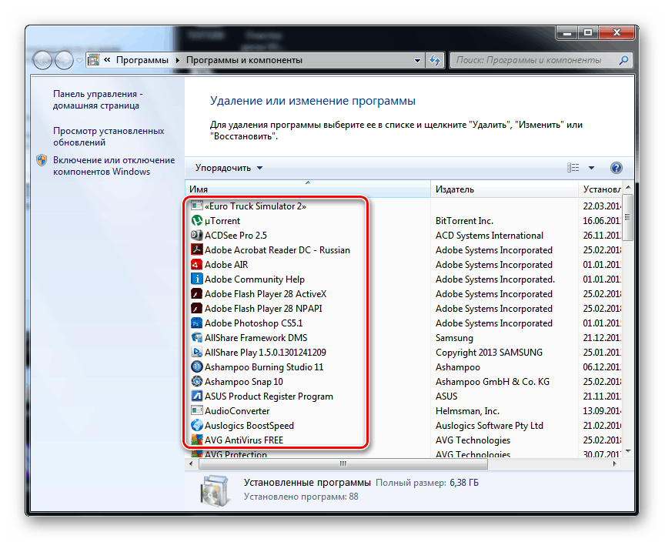The image size is (665, 542).
Task: Click the Control Panel icon in address bar
Action: [x=94, y=60]
